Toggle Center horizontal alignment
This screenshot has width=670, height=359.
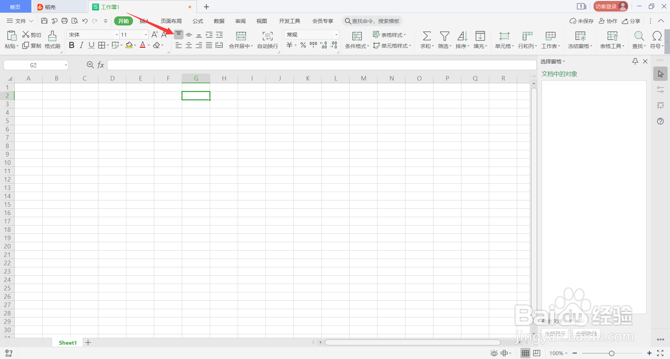(189, 45)
